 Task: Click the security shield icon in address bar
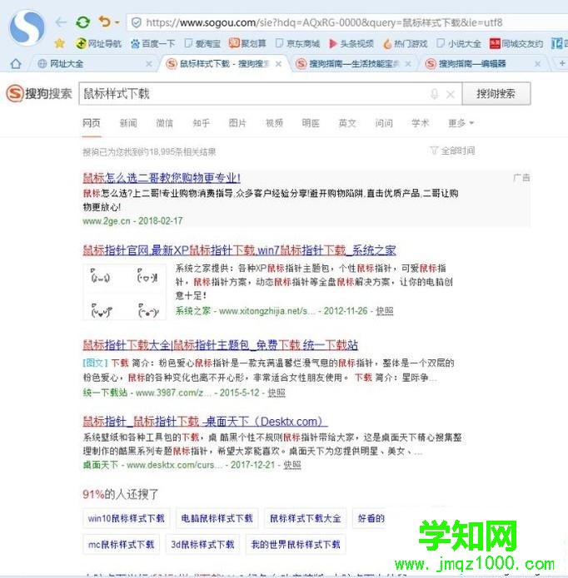(137, 22)
